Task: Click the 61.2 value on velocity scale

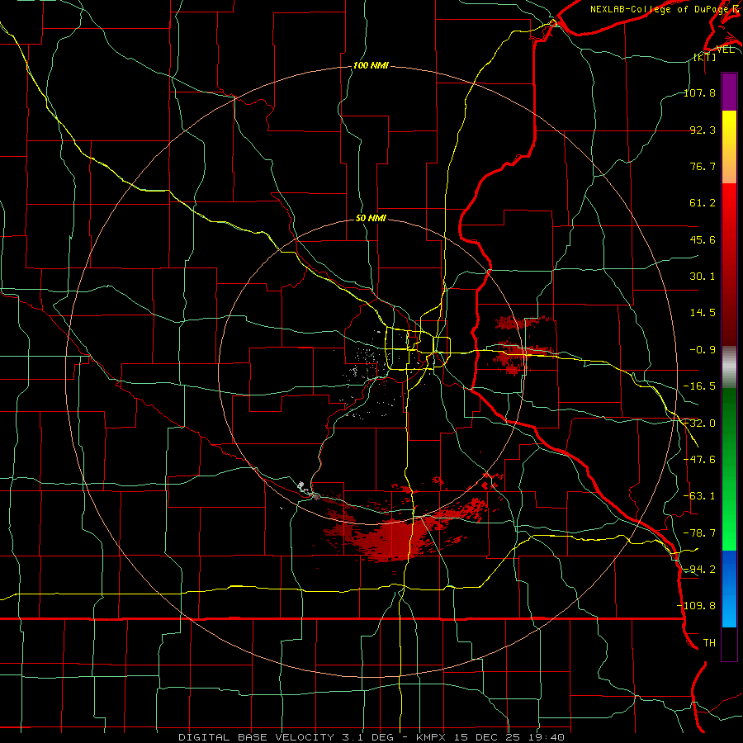Action: (x=703, y=203)
